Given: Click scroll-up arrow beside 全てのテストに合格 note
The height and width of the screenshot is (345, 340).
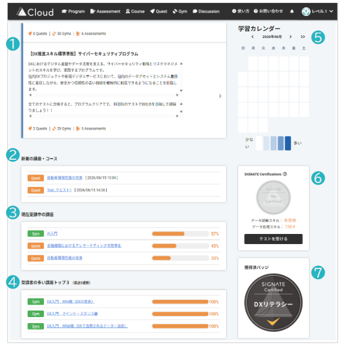Looking at the screenshot, I should (181, 104).
